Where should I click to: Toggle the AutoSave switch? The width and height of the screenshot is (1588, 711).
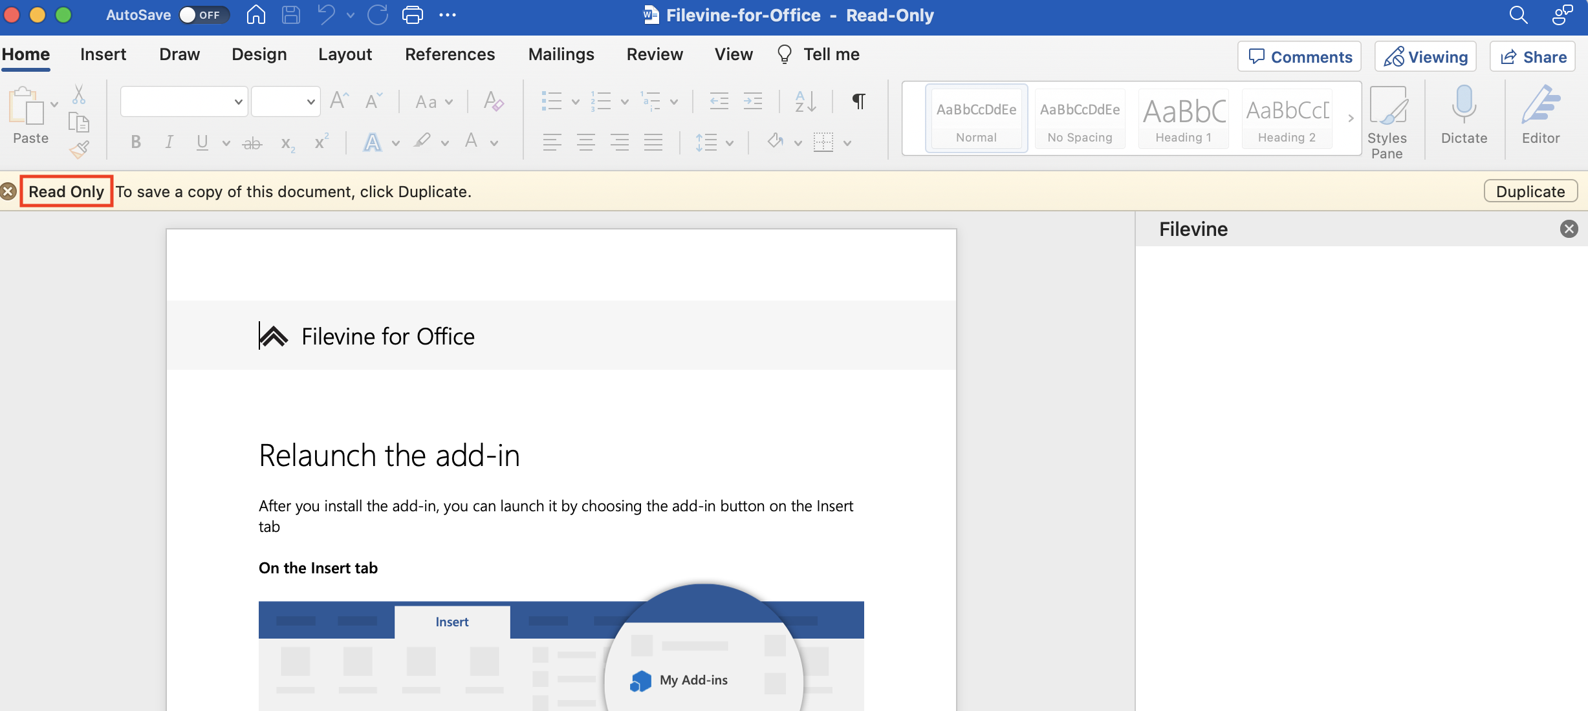pos(204,15)
